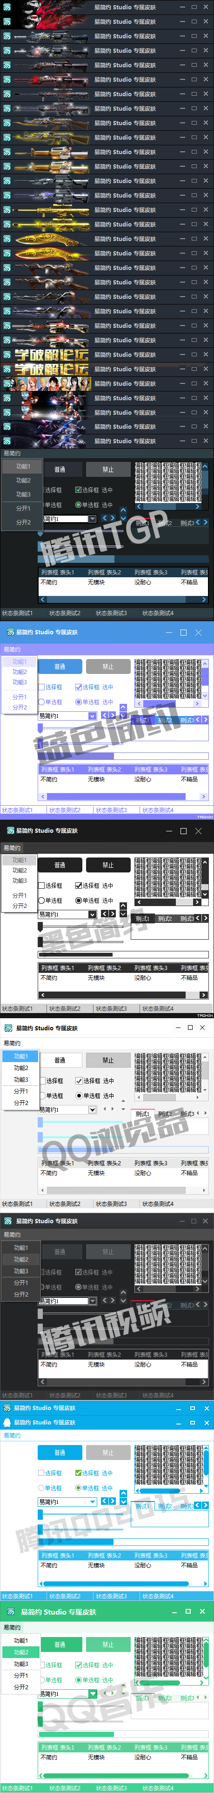The height and width of the screenshot is (1793, 214).
Task: Click the 普通 button in the white-skin window
Action: [x=60, y=1060]
